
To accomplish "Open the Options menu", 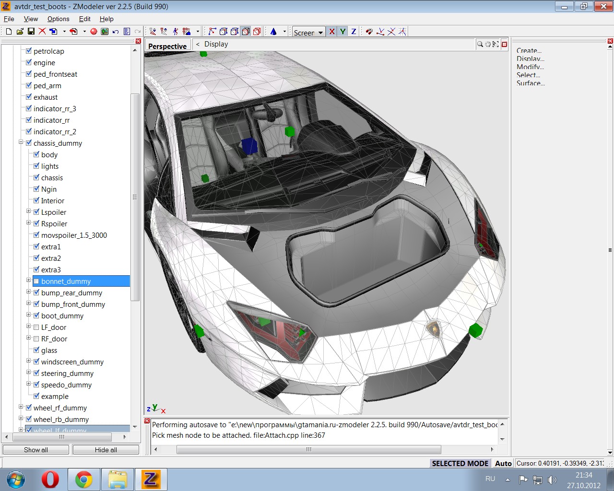I will [59, 19].
